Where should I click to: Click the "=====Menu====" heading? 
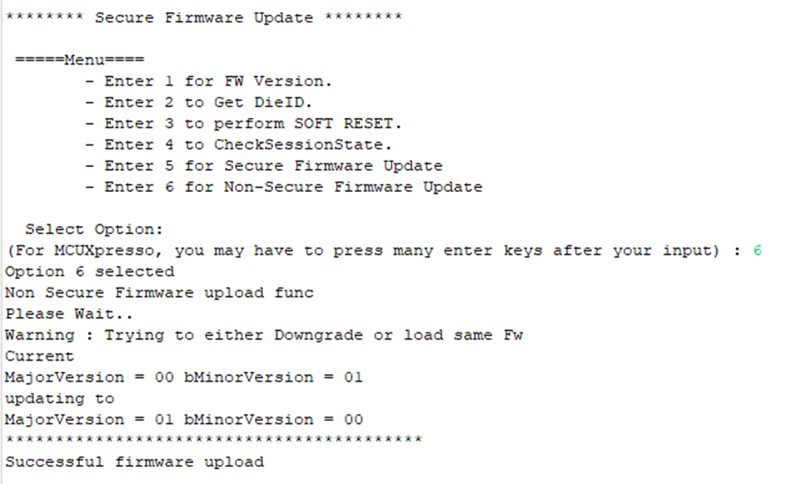pyautogui.click(x=80, y=60)
